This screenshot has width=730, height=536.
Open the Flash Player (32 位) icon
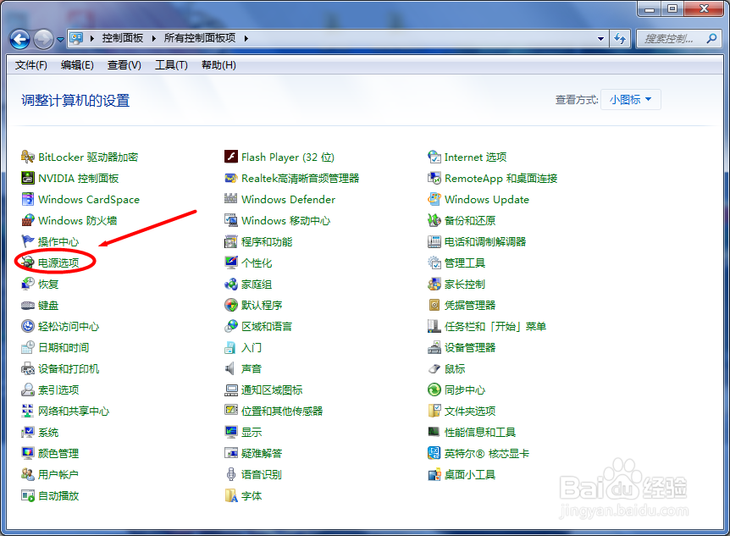(231, 157)
